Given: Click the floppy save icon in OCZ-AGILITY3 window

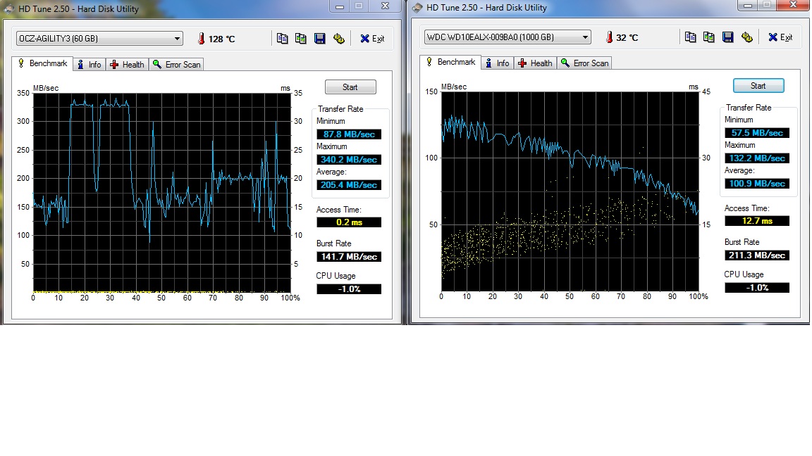Looking at the screenshot, I should [x=320, y=39].
